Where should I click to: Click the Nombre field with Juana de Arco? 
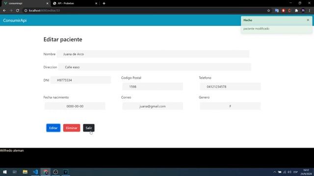click(x=153, y=54)
